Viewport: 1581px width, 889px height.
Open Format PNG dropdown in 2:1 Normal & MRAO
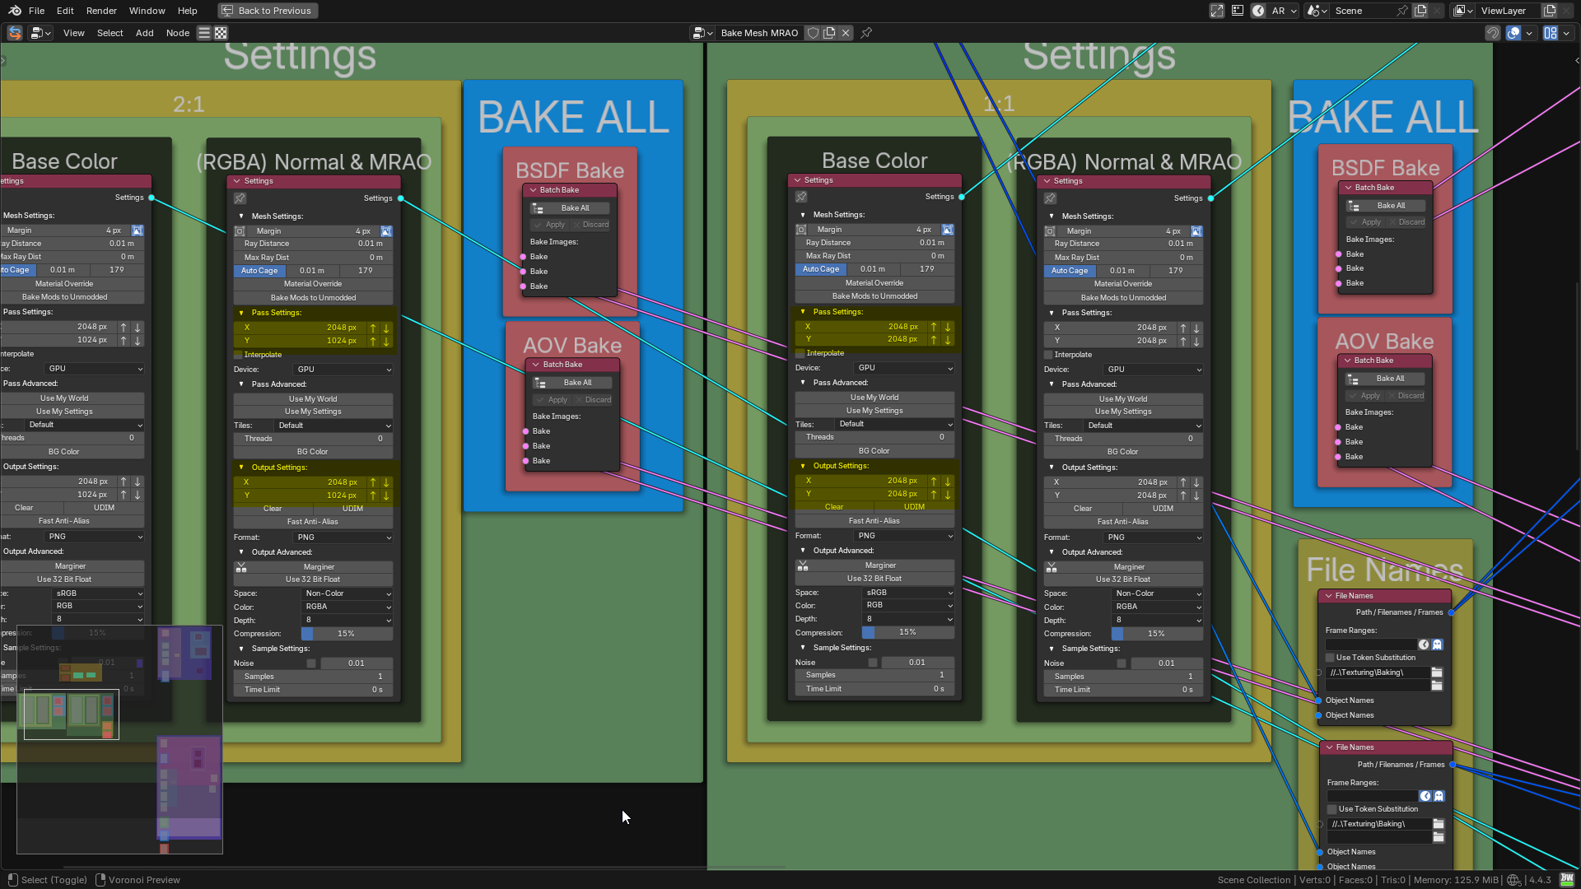point(343,538)
